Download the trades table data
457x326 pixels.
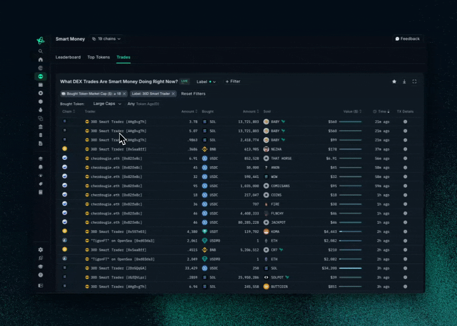click(404, 81)
